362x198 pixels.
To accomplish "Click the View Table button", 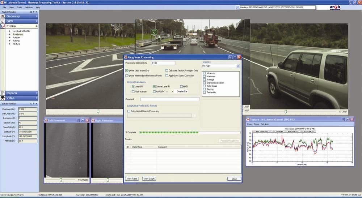I will 132,178.
